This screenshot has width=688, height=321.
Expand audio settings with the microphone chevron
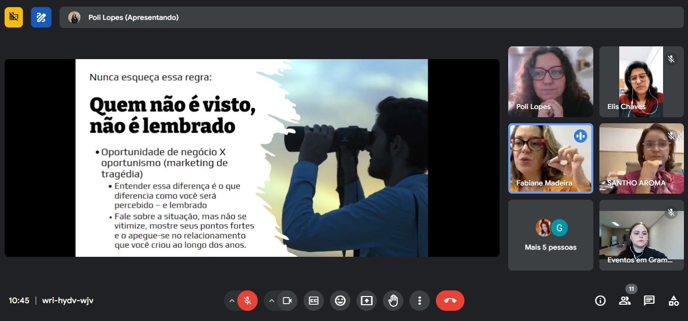coord(232,300)
